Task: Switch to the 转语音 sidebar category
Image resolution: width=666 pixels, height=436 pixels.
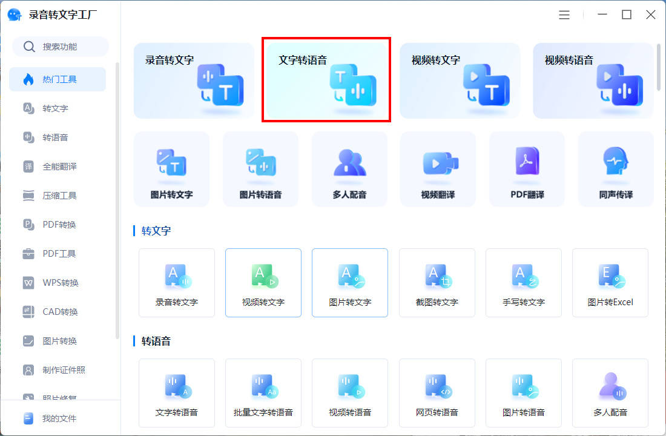Action: [x=57, y=137]
